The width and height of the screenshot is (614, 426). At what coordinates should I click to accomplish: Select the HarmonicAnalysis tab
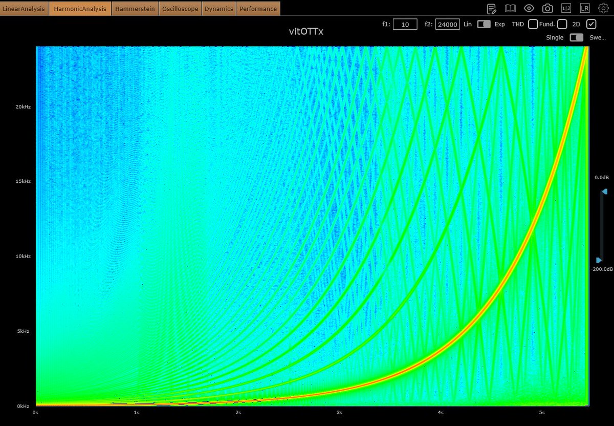[80, 9]
